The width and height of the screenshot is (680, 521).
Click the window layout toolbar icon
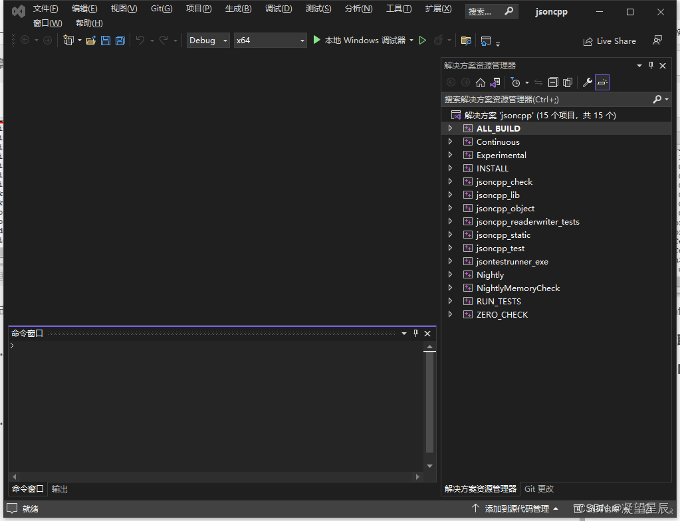[x=486, y=41]
